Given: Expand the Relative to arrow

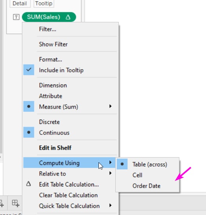Looking at the screenshot, I should coord(110,173).
